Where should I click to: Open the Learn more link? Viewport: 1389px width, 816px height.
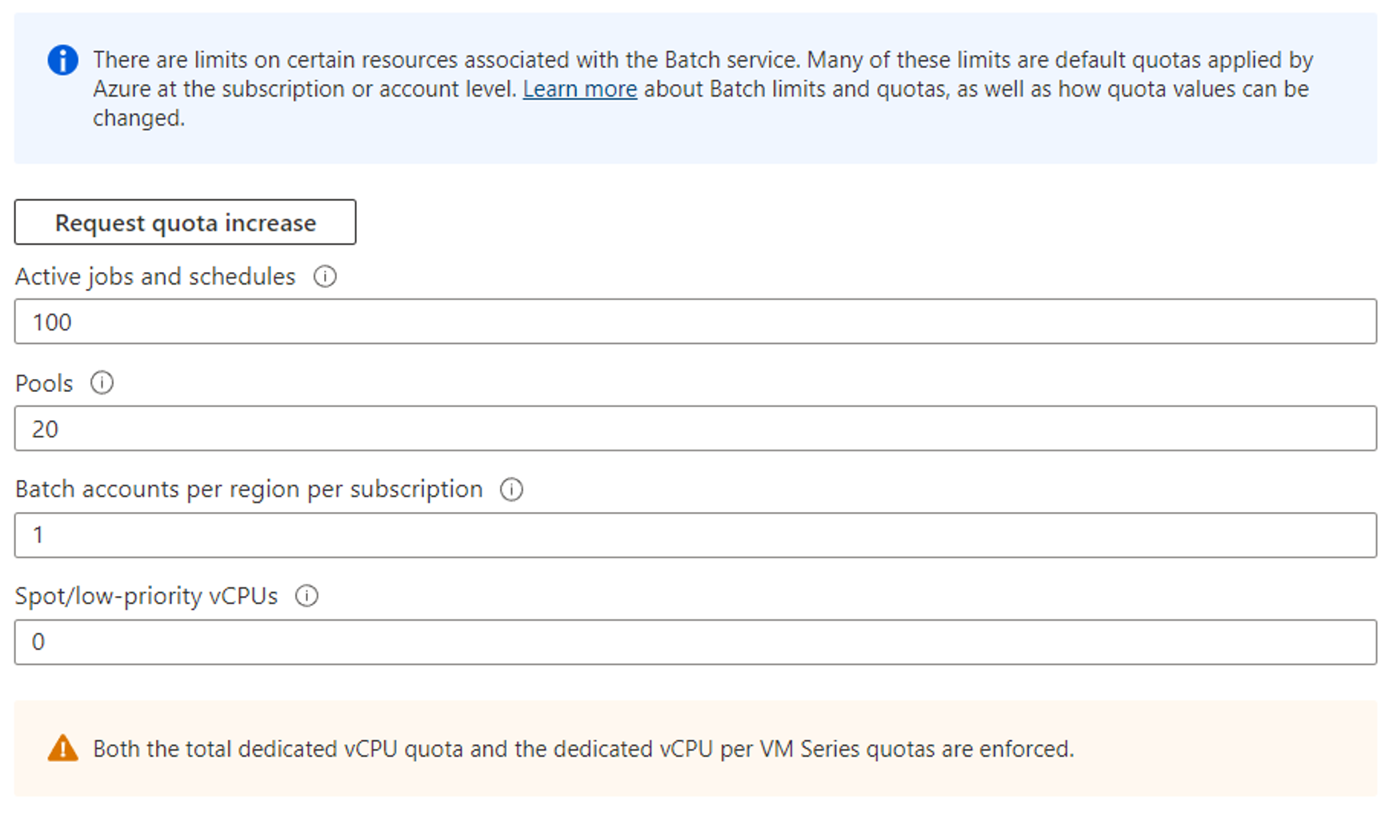pyautogui.click(x=579, y=89)
